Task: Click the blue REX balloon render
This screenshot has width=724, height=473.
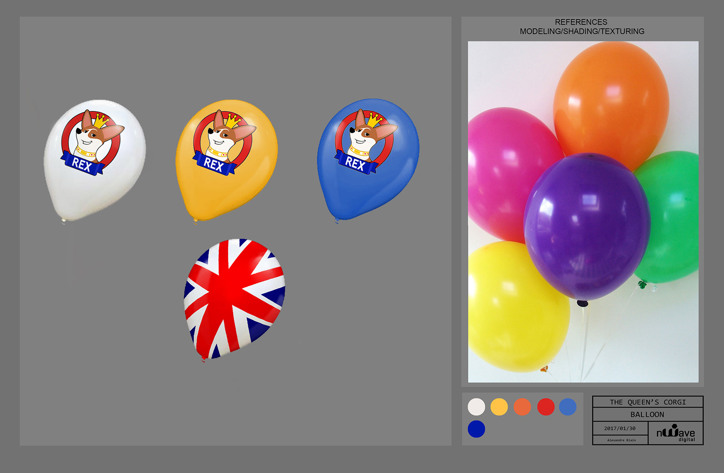Action: pos(368,160)
